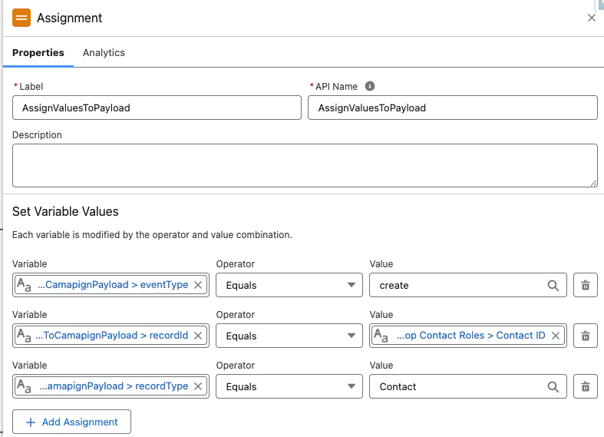The image size is (604, 437).
Task: Switch to the Properties tab
Action: [38, 53]
